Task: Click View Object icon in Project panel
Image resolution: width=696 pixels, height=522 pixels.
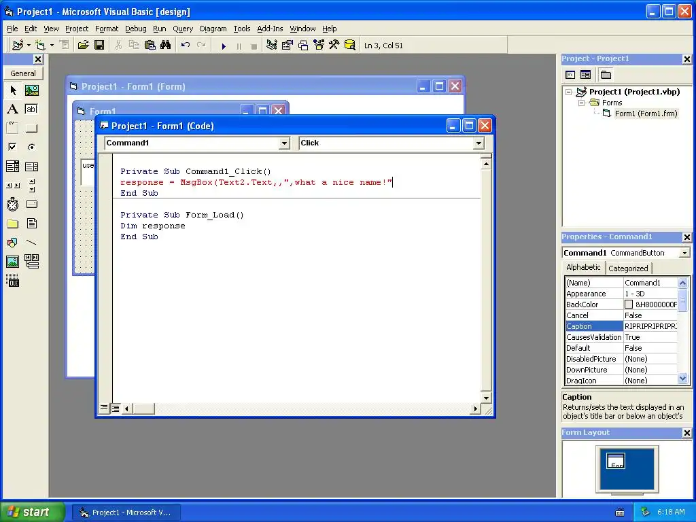Action: pos(585,75)
